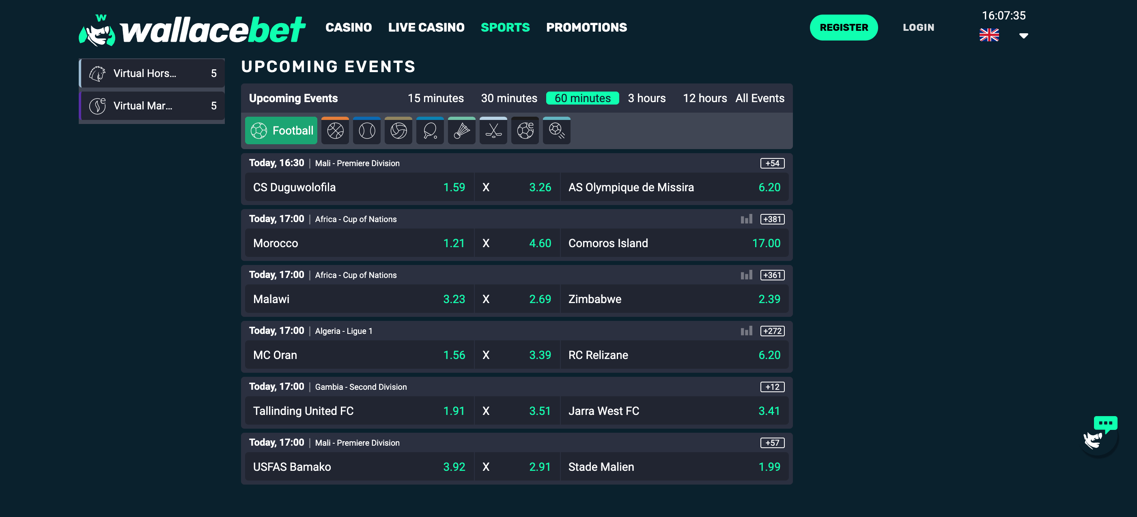1137x517 pixels.
Task: Bet on draw at 3.26
Action: (517, 187)
